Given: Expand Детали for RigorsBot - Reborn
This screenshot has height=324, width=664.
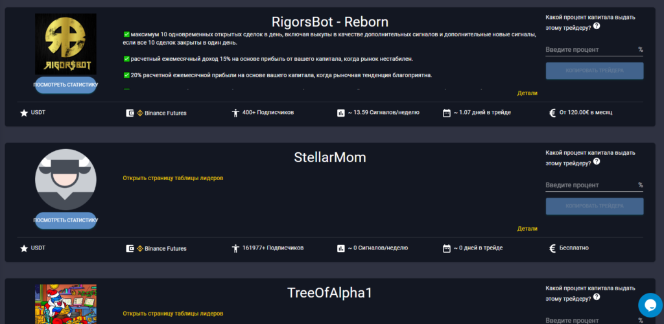Looking at the screenshot, I should click(527, 93).
